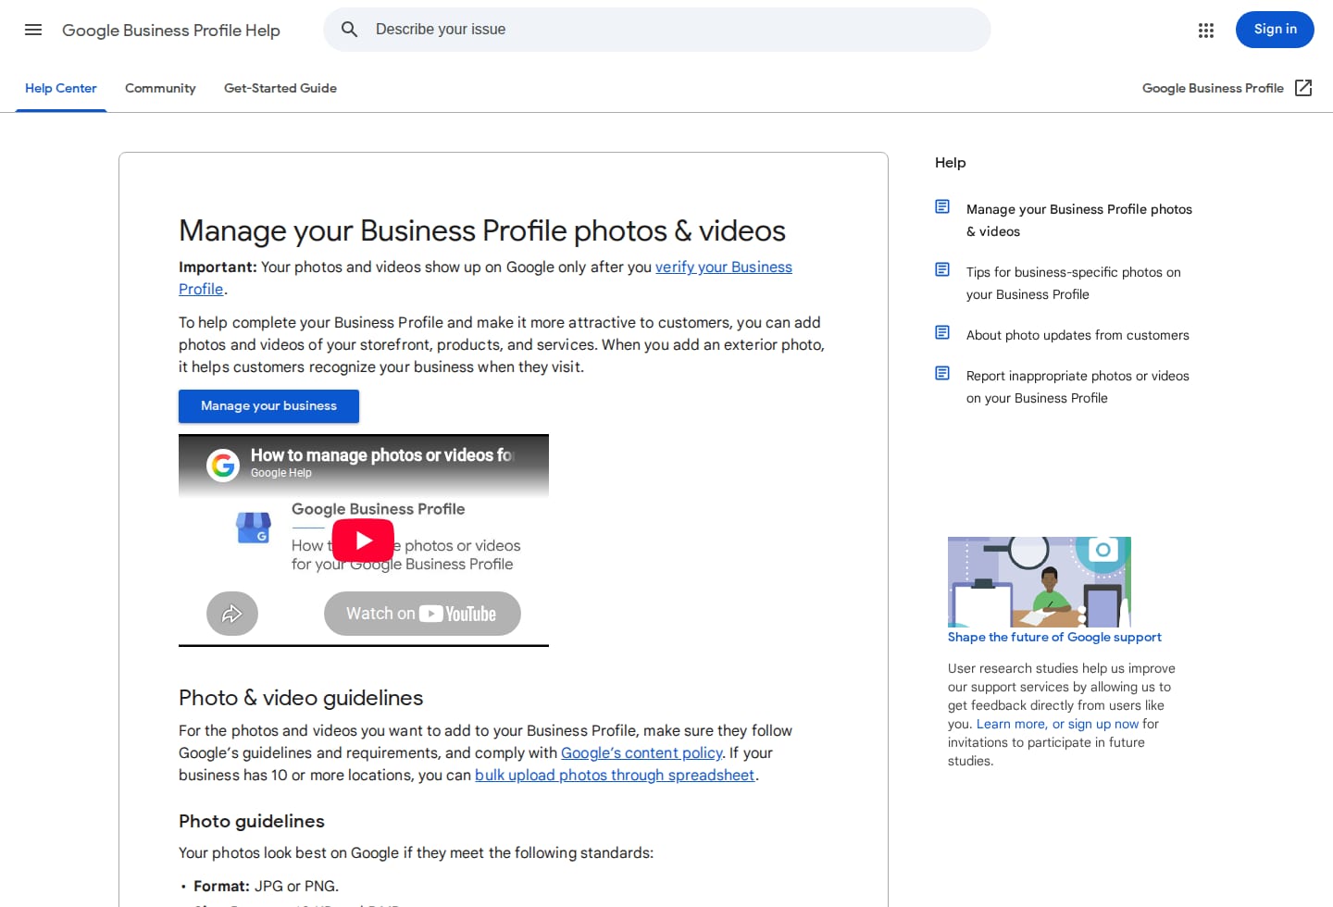
Task: Open the hamburger main menu
Action: (x=33, y=30)
